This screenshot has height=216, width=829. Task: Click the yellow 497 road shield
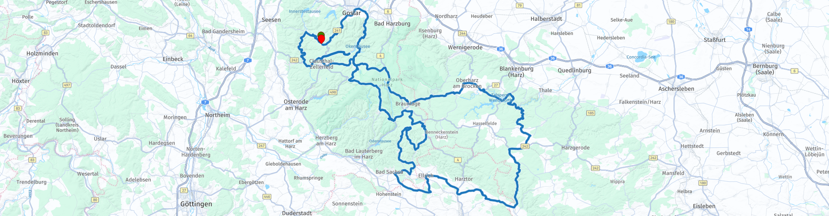pos(67,85)
